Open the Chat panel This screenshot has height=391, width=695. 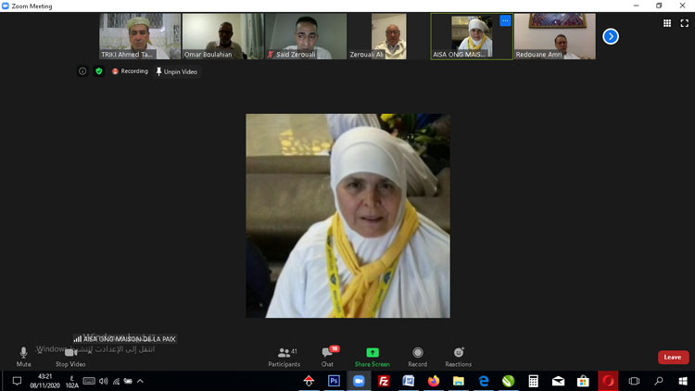tap(327, 354)
